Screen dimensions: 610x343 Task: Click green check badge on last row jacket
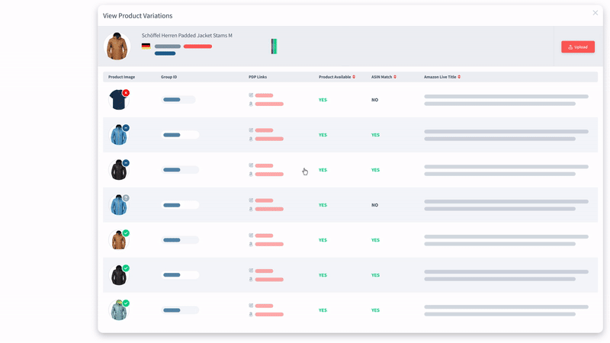coord(126,303)
